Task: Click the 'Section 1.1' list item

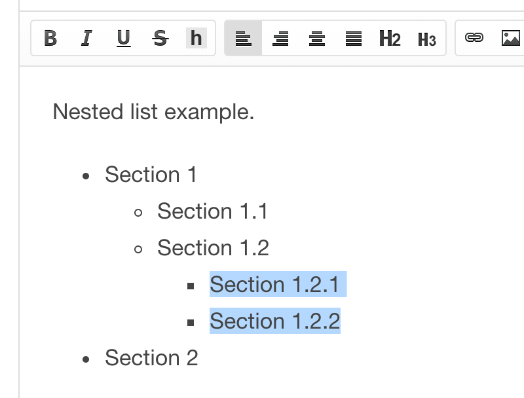Action: tap(212, 211)
